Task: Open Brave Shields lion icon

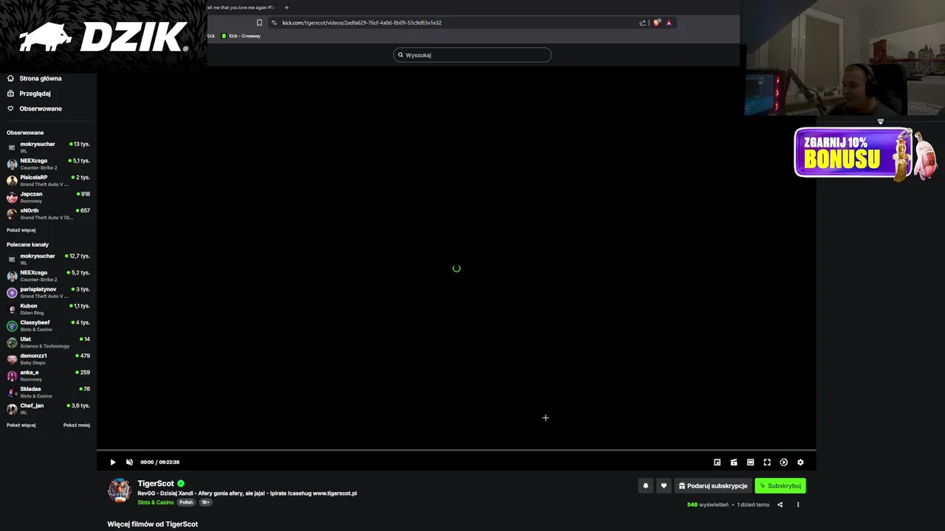Action: click(656, 23)
